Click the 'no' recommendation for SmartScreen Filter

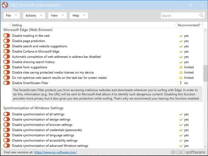pyautogui.click(x=186, y=83)
